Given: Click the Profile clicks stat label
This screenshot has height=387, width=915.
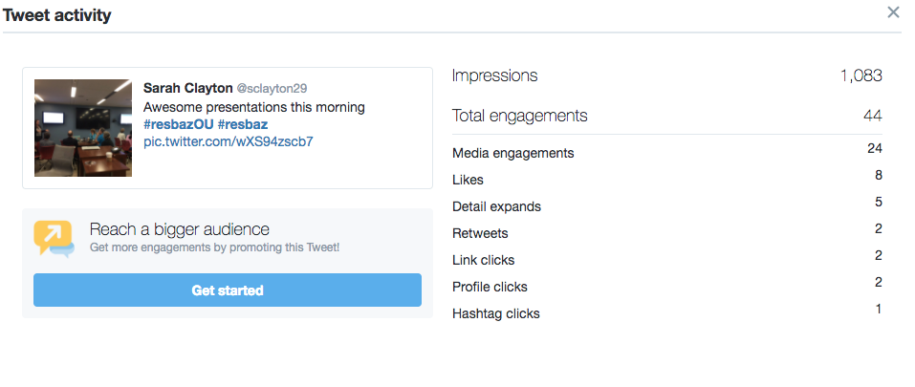Looking at the screenshot, I should 490,287.
